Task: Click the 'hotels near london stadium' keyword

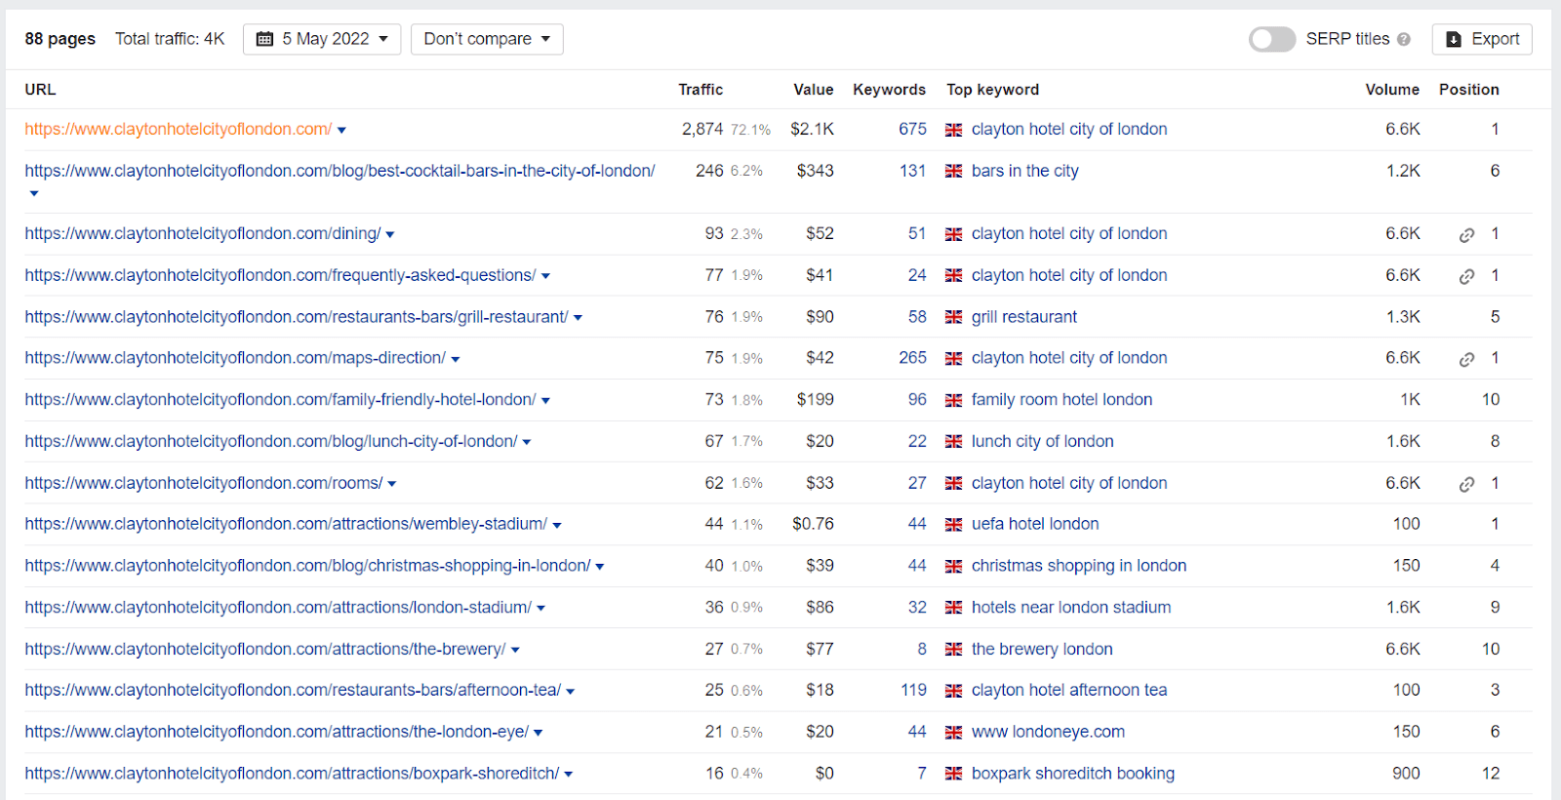Action: coord(1071,607)
